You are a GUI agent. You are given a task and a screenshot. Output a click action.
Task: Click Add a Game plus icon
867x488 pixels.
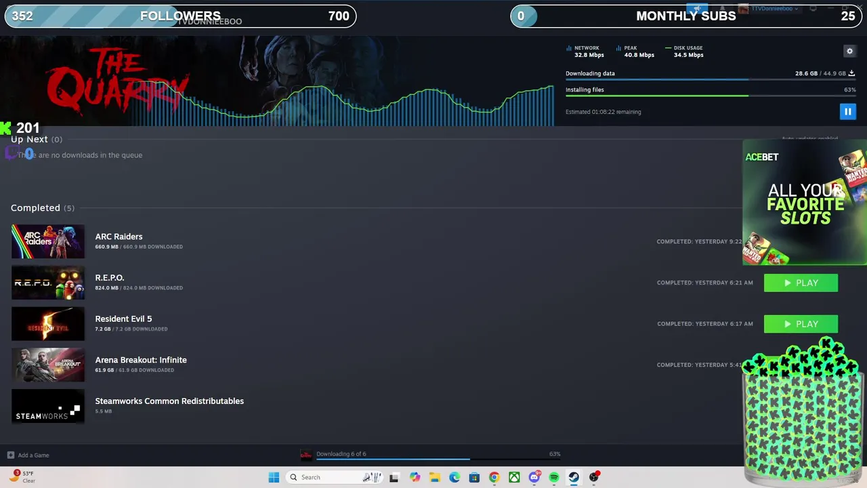click(x=10, y=455)
